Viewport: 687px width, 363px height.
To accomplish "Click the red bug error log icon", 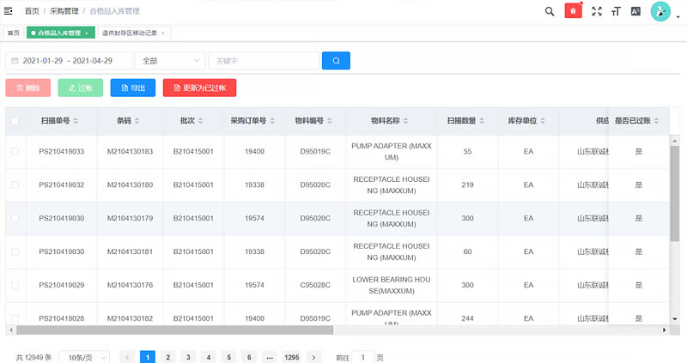I will click(x=573, y=11).
